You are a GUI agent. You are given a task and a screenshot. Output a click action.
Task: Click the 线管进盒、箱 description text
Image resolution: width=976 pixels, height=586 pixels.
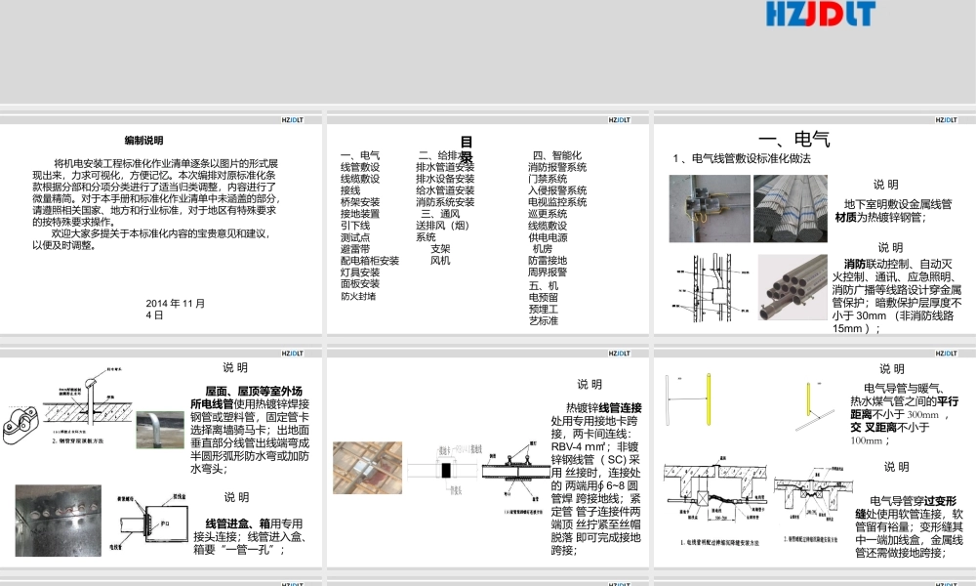click(x=250, y=536)
